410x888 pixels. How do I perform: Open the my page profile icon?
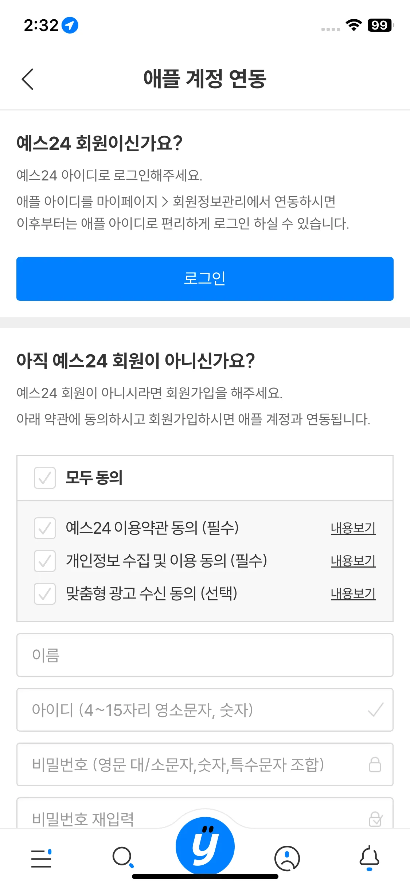pos(287,858)
